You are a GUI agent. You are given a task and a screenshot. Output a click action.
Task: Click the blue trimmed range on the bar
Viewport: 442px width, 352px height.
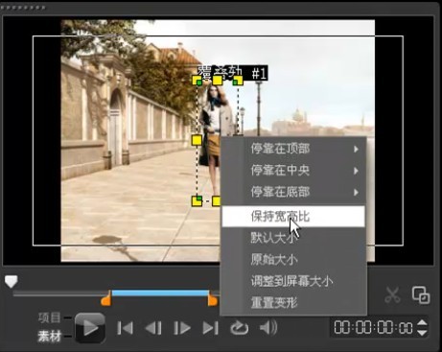point(160,293)
